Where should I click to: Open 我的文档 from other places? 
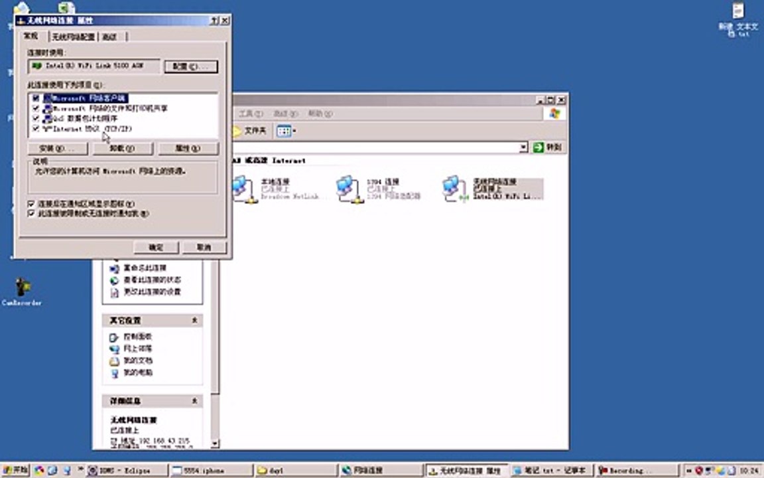[137, 360]
